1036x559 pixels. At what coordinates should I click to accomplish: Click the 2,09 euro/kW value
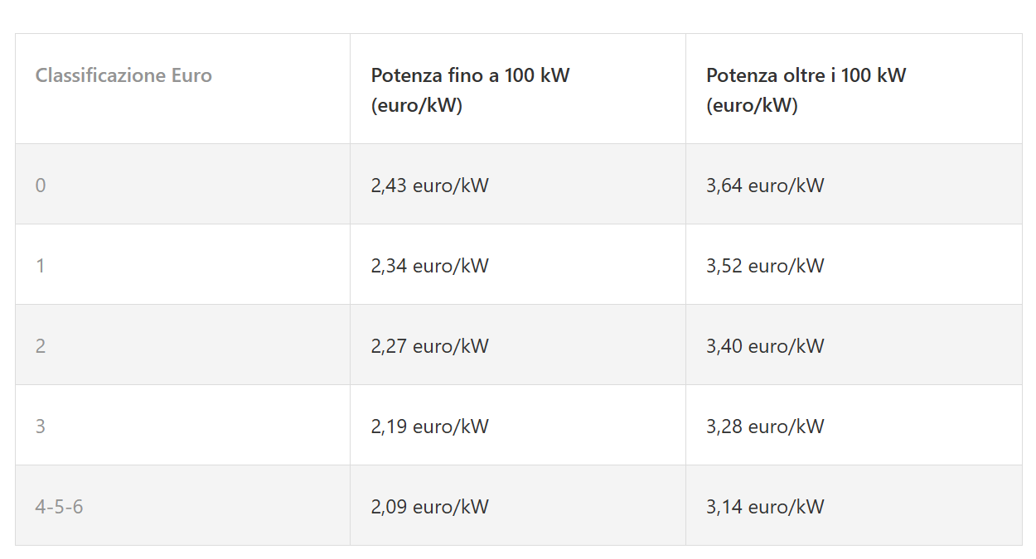[x=429, y=507]
